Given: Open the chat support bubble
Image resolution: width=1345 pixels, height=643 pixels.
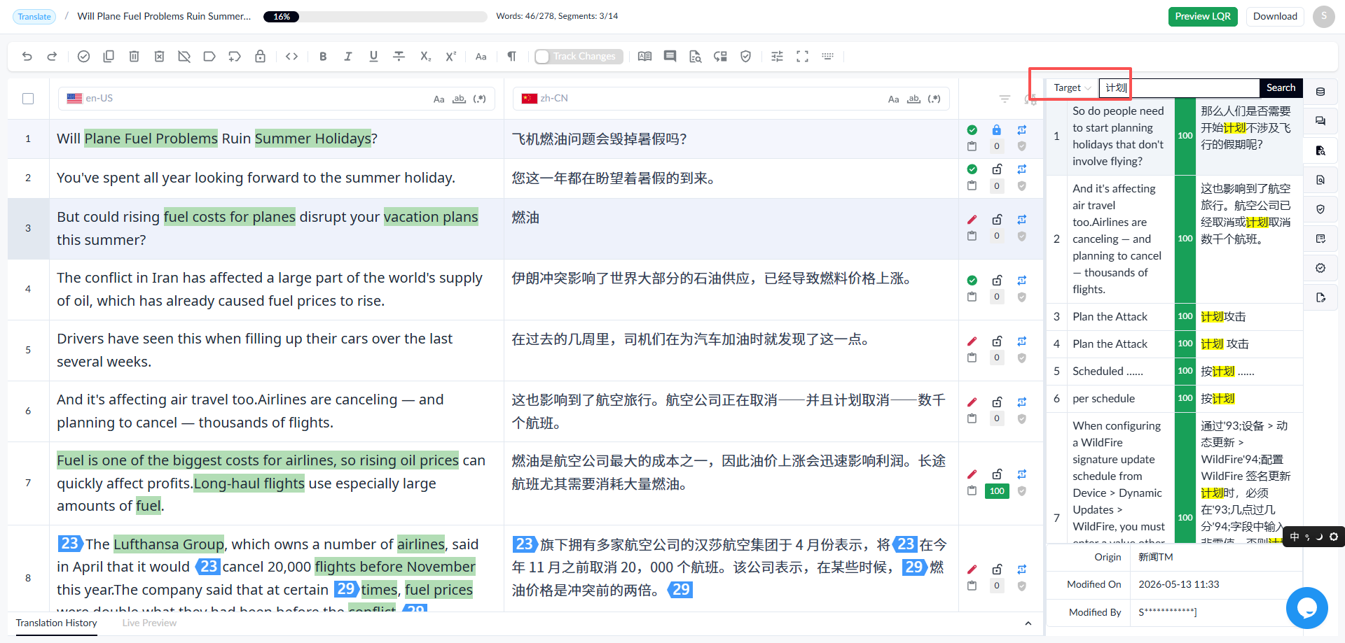Looking at the screenshot, I should click(x=1307, y=608).
